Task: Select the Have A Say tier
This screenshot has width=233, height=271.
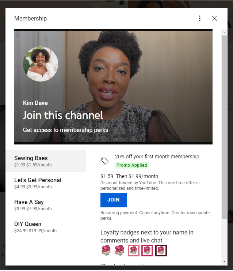Action: point(46,205)
